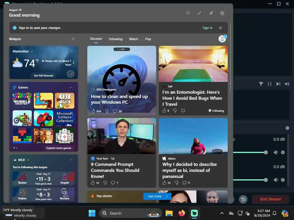294x220 pixels.
Task: Open comments on Command Prompt article
Action: (x=115, y=182)
